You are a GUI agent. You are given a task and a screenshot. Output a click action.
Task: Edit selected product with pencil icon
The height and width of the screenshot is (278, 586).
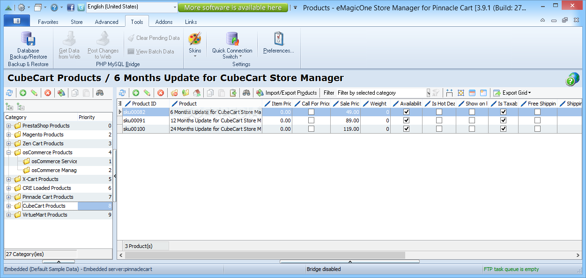147,93
